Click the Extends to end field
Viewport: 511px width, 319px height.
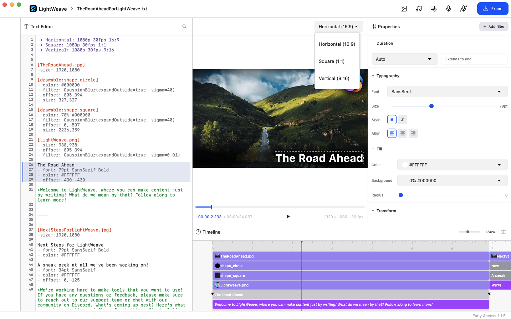tap(474, 59)
